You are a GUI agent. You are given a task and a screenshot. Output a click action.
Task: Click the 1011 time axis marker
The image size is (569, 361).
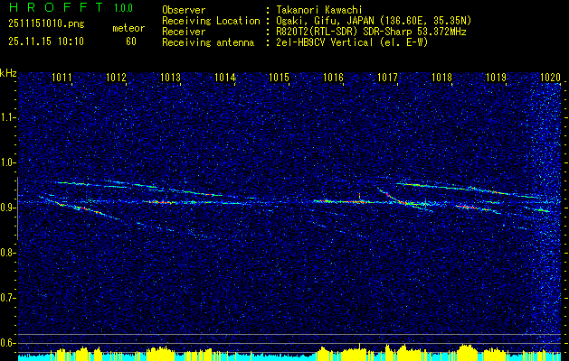[x=62, y=77]
